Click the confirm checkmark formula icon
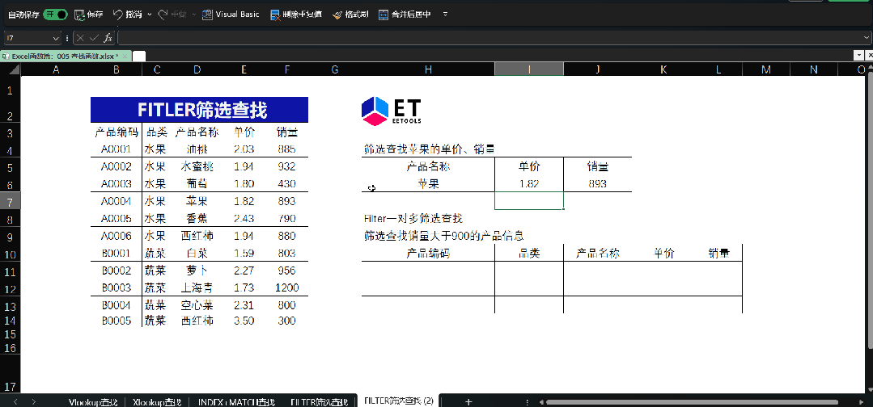This screenshot has height=407, width=873. pyautogui.click(x=94, y=38)
